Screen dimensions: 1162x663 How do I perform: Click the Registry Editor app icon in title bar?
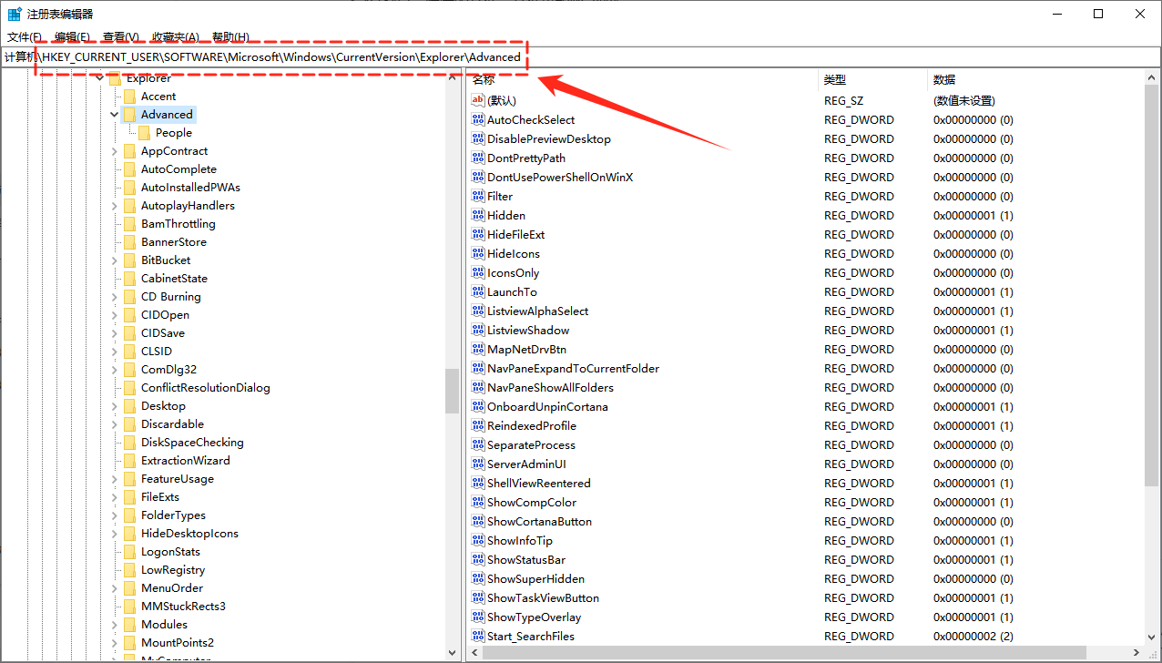coord(15,14)
